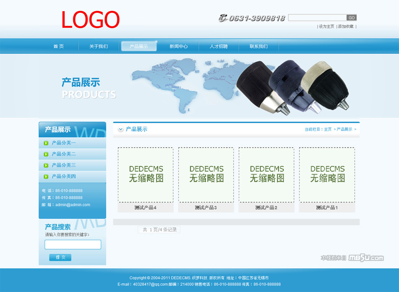This screenshot has height=292, width=399.
Task: Click the red LOGO image
Action: click(90, 20)
